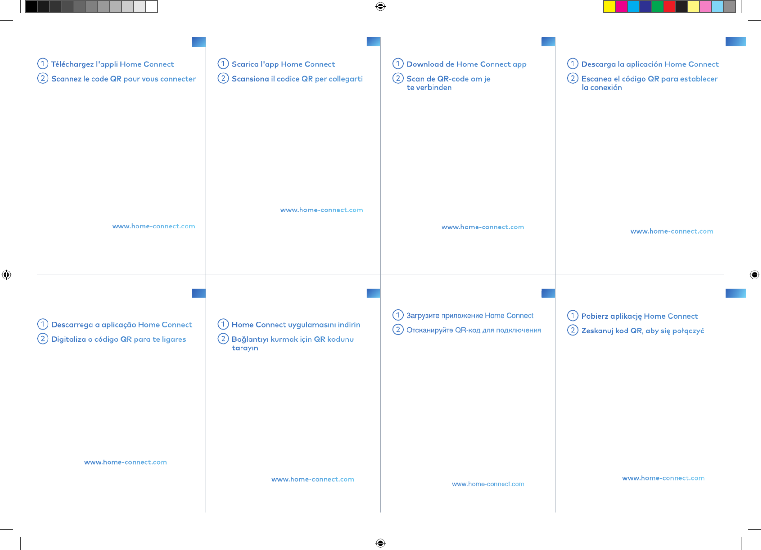Click the text "Загрузите приложение Home Connect"
The image size is (761, 550).
(x=470, y=315)
